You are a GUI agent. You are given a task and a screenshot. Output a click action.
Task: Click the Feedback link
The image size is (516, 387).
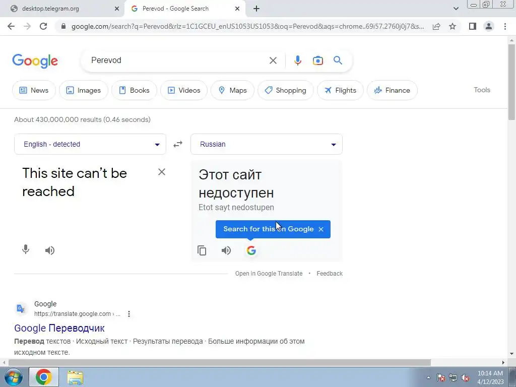330,274
